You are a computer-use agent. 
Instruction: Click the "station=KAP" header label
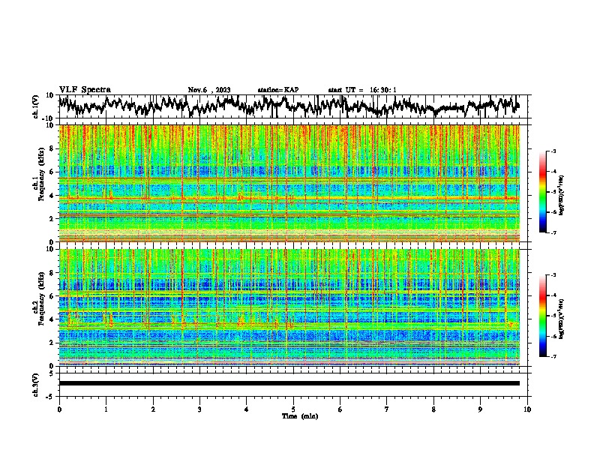(278, 90)
